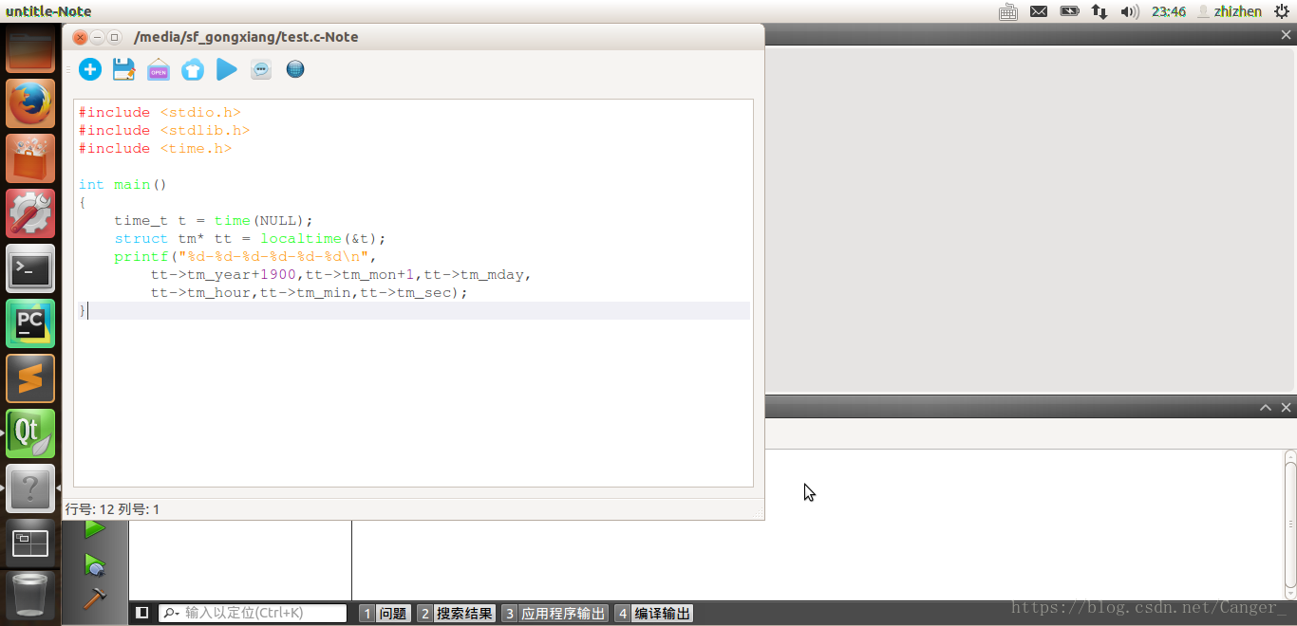This screenshot has height=626, width=1297.
Task: Collapse the output pane with up chevron
Action: point(1265,408)
